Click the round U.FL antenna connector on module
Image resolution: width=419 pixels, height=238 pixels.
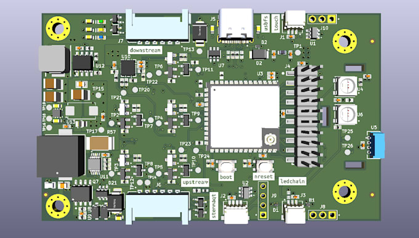(x=270, y=139)
